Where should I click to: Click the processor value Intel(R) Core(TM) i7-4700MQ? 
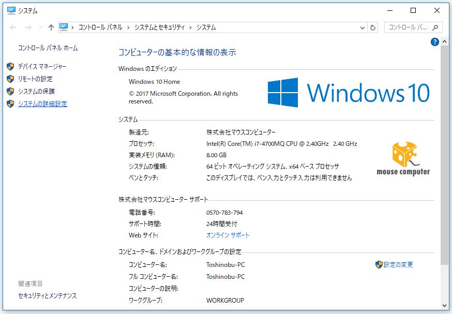coord(282,144)
